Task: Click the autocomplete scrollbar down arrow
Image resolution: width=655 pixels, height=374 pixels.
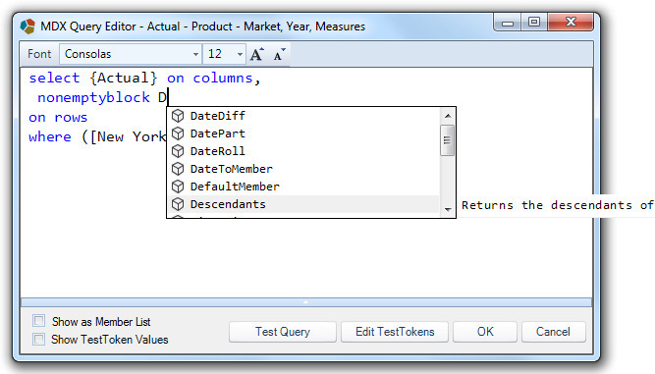Action: 448,209
